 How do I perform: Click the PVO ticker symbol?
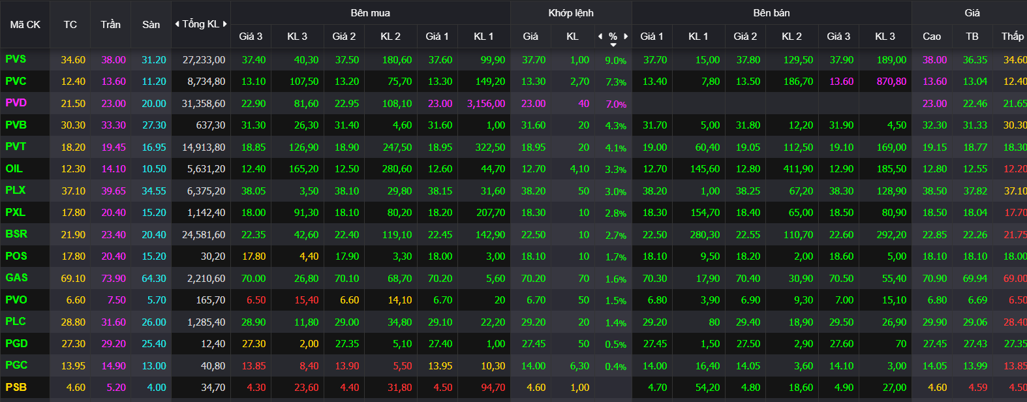[x=16, y=300]
